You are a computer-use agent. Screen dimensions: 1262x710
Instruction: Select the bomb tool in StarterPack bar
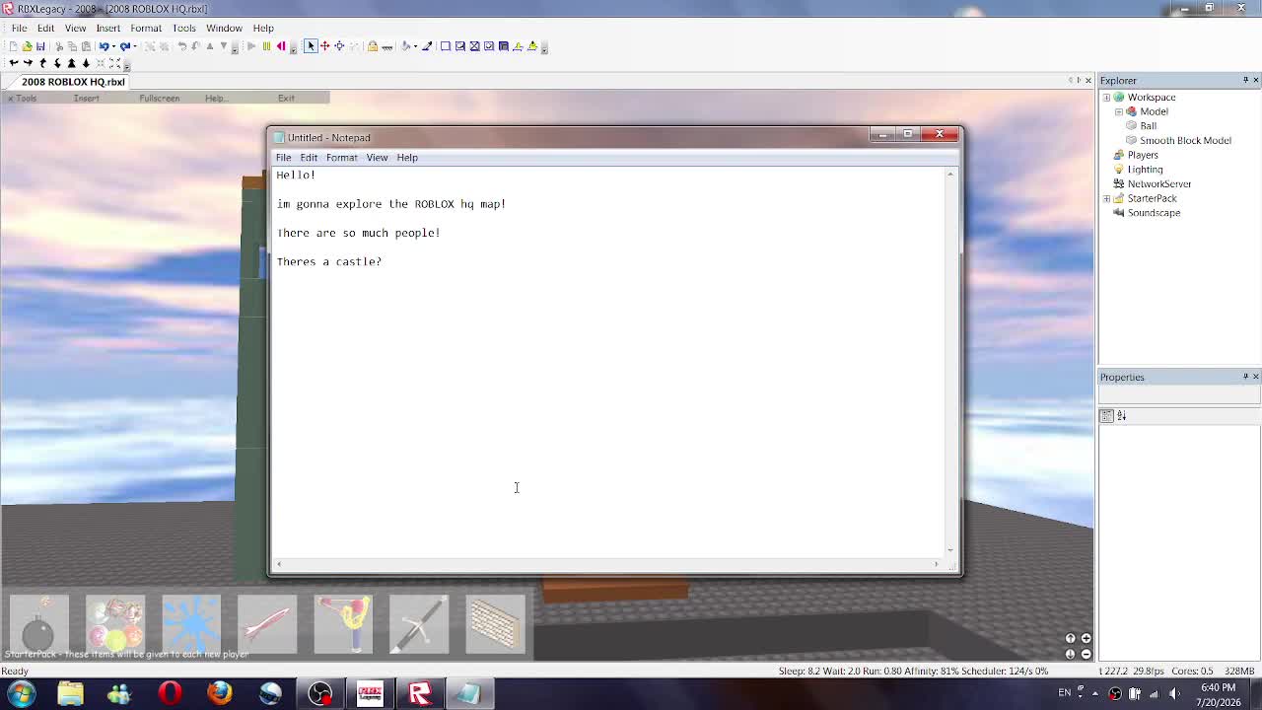coord(39,624)
